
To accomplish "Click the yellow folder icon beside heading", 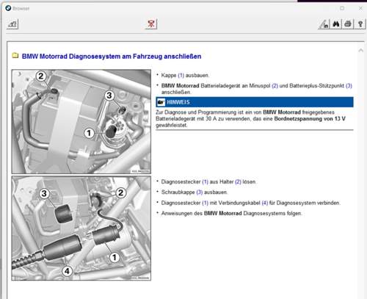I will pos(15,56).
